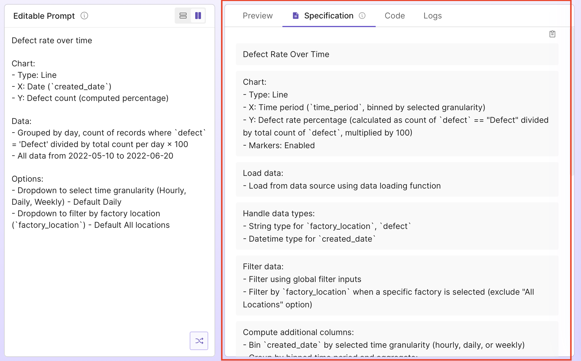Switch to the Preview tab
Viewport: 581px width, 361px height.
tap(257, 16)
